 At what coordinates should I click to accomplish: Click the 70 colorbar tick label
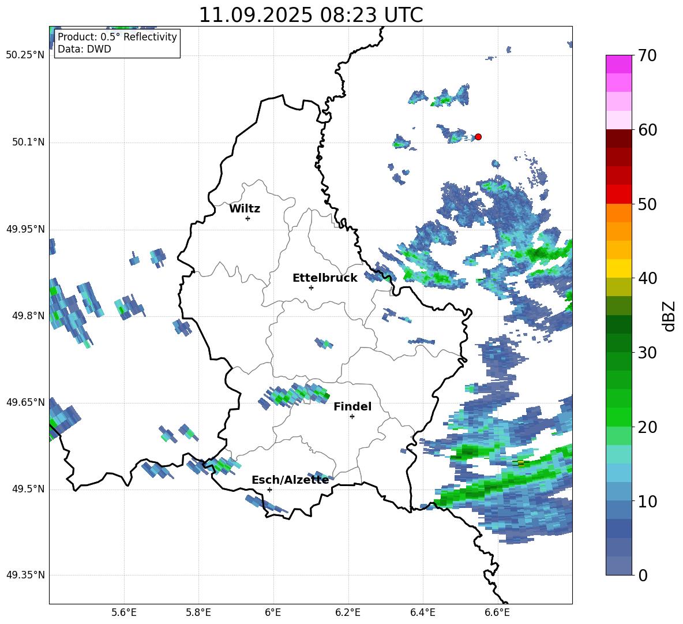click(x=647, y=55)
